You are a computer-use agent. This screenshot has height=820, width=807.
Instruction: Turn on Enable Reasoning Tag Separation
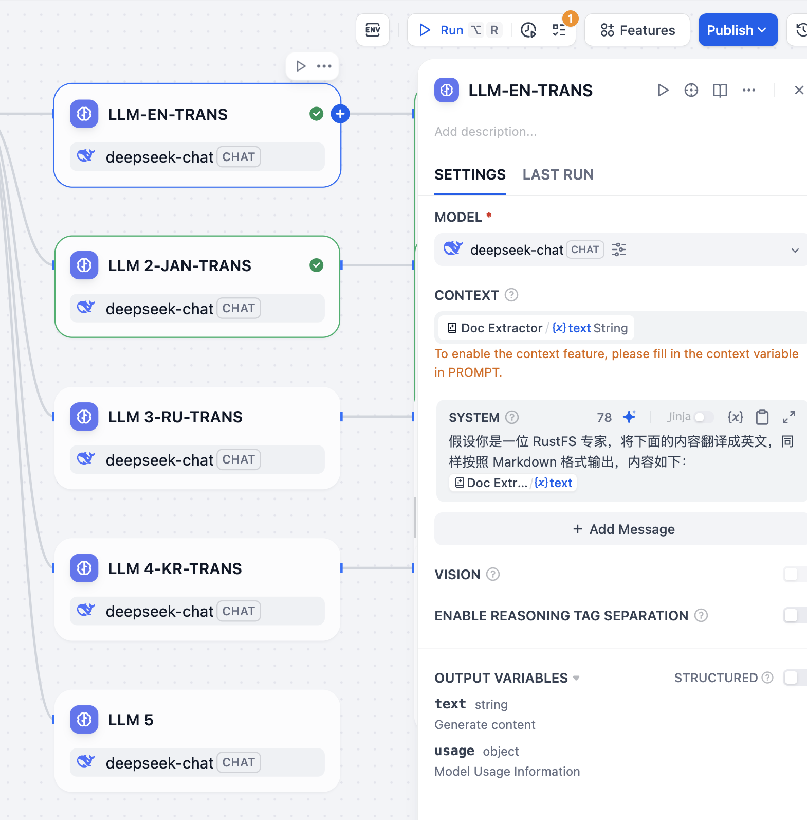pyautogui.click(x=794, y=615)
